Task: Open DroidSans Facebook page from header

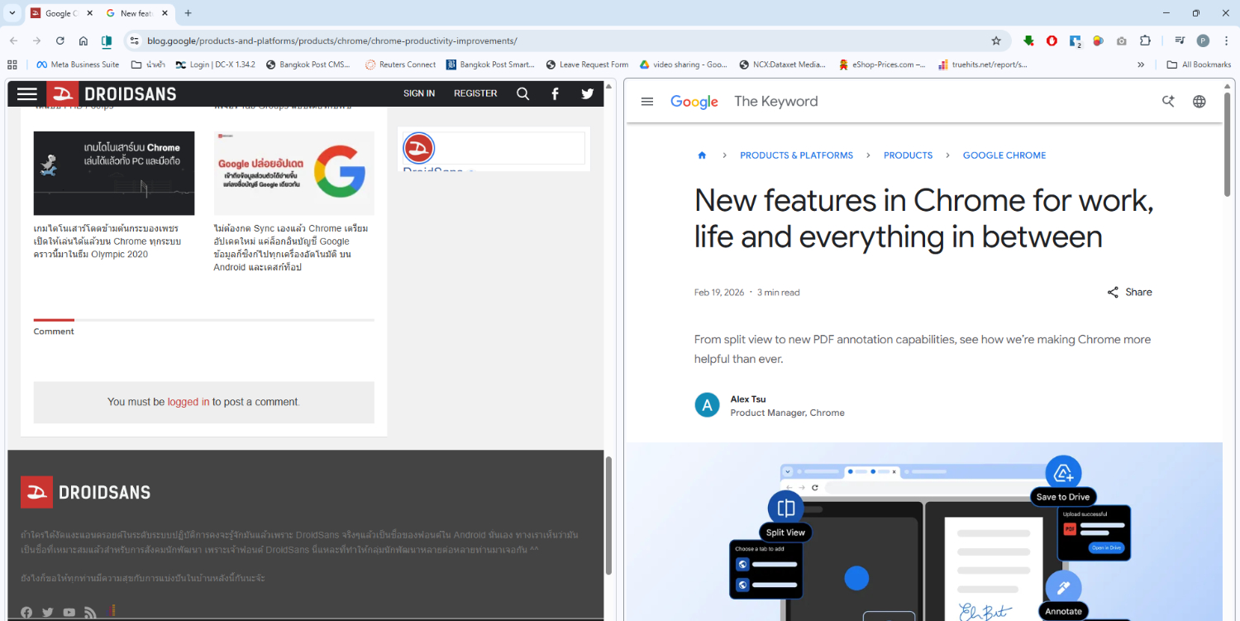Action: [x=555, y=93]
